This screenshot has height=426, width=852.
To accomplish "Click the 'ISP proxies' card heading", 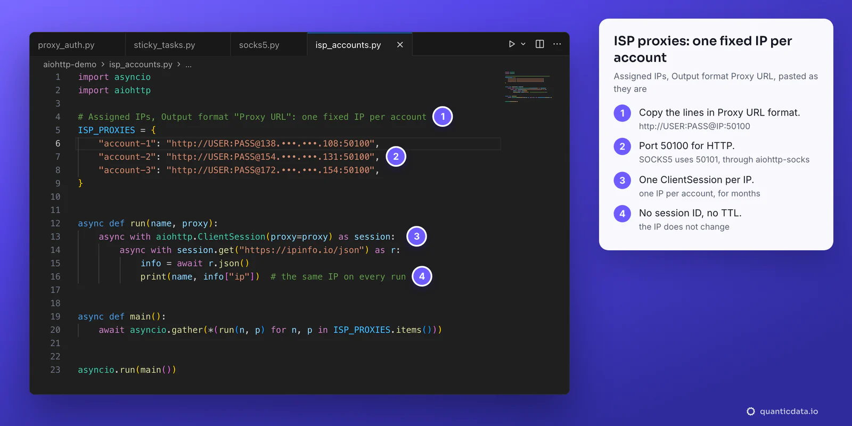I will point(703,49).
